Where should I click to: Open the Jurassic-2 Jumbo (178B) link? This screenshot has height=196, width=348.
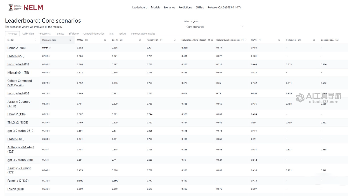(19, 104)
